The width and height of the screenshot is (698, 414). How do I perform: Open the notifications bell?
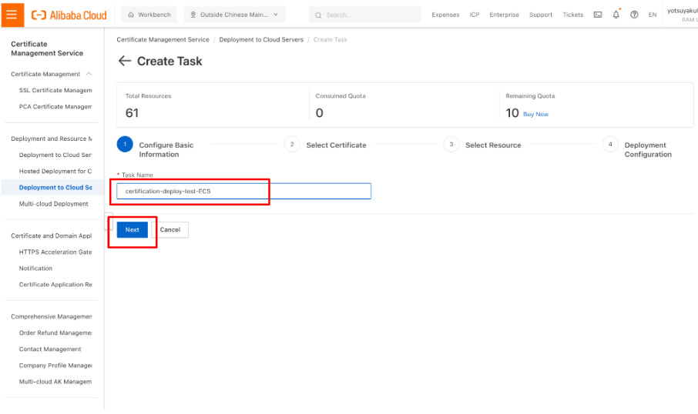pyautogui.click(x=616, y=15)
